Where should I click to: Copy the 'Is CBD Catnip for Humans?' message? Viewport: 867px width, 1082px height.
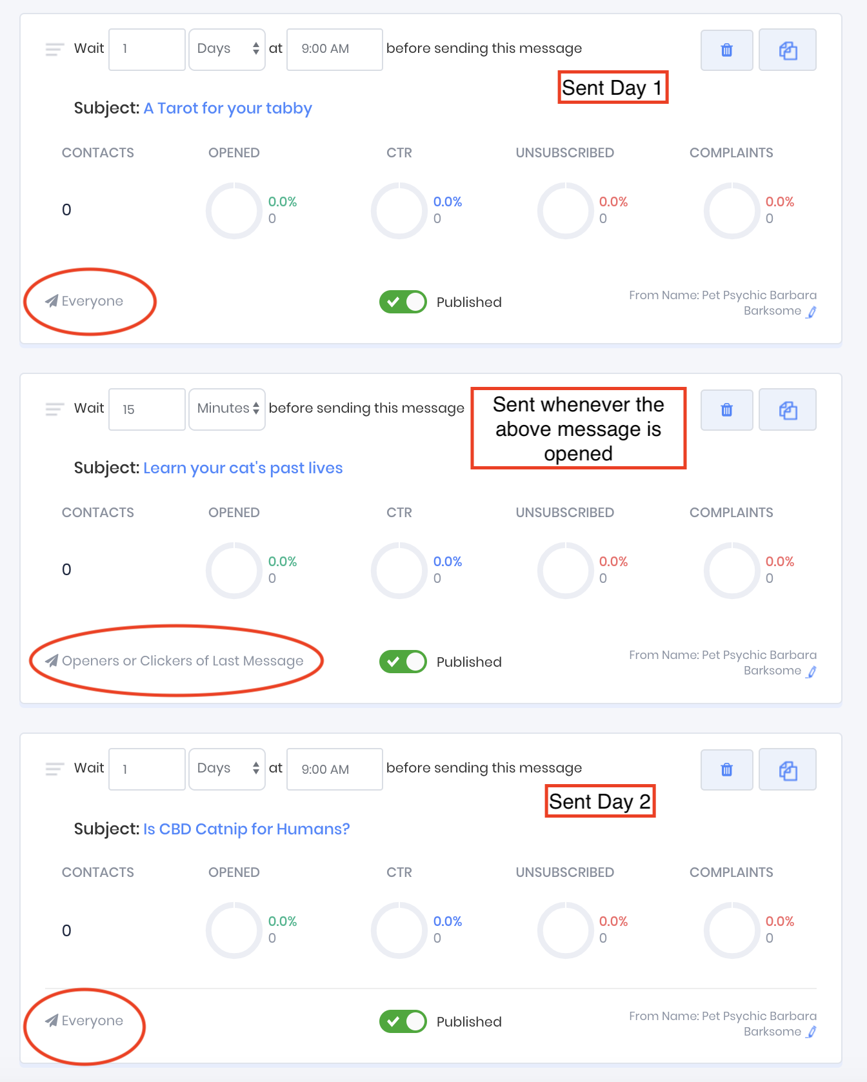coord(788,770)
